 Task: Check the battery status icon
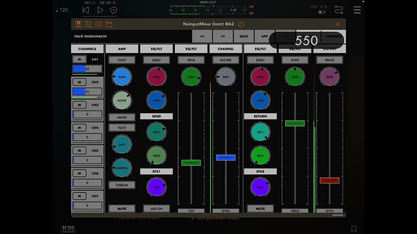click(322, 12)
